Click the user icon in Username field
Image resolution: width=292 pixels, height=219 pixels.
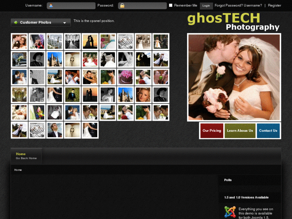(51, 6)
